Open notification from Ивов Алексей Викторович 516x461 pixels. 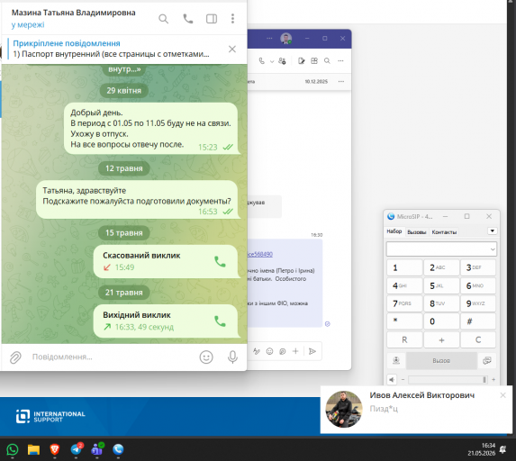point(416,410)
